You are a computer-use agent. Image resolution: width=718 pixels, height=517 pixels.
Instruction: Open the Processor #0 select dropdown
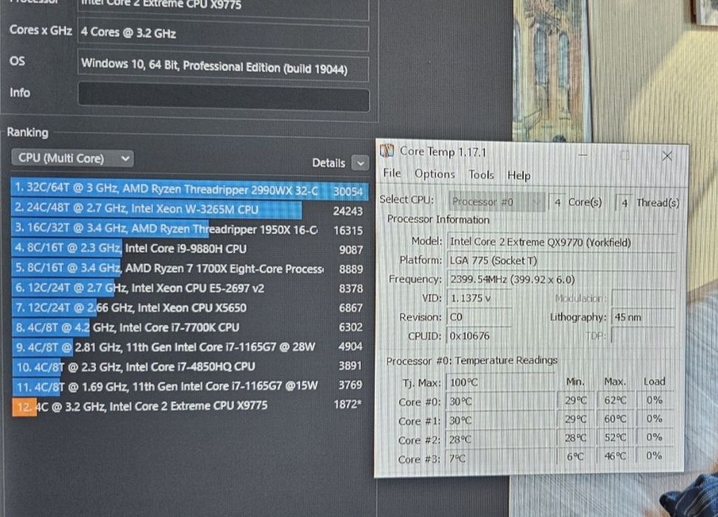[497, 202]
